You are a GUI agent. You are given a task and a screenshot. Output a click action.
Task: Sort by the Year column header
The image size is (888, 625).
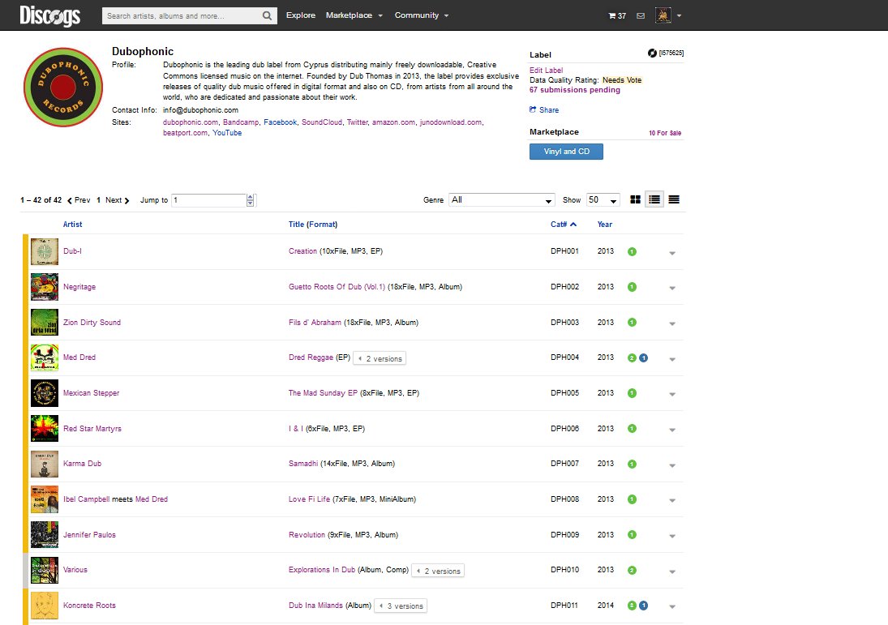click(x=605, y=225)
